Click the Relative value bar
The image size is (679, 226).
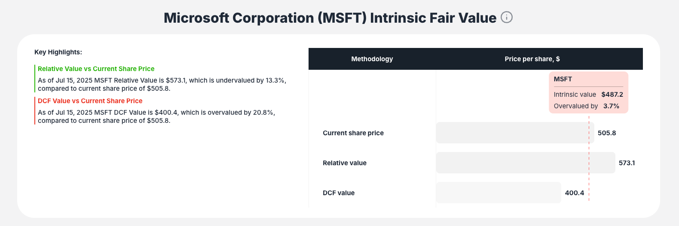coord(525,163)
